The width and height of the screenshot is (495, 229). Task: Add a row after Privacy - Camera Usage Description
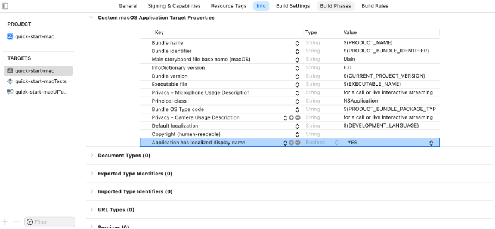coord(291,117)
